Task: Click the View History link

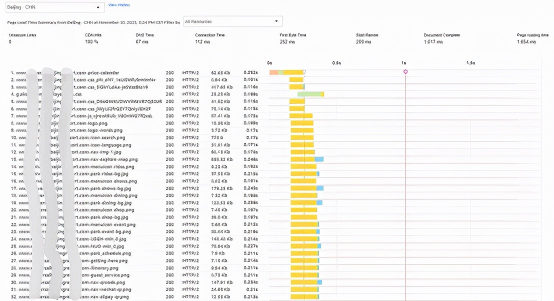Action: point(119,5)
